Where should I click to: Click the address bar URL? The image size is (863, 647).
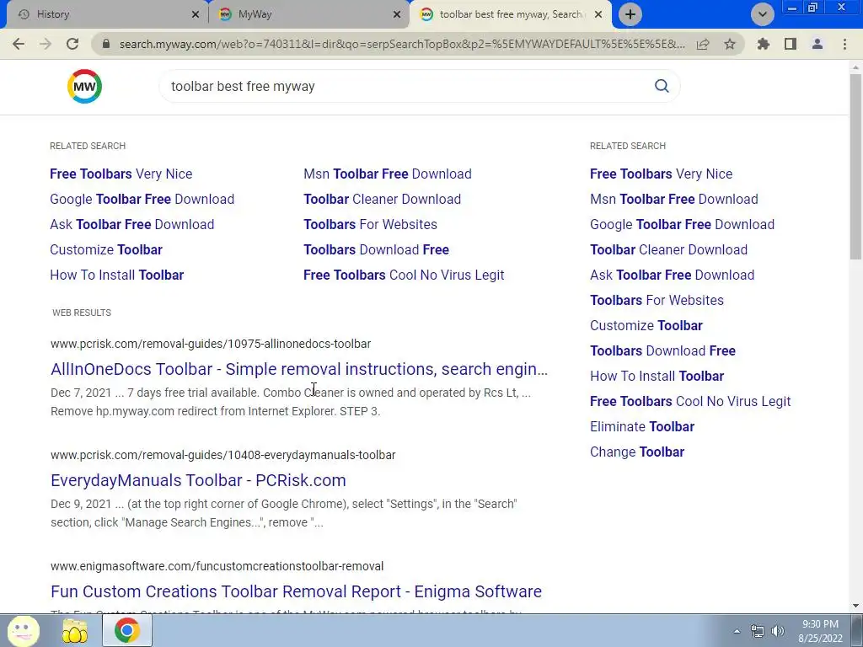pos(402,44)
